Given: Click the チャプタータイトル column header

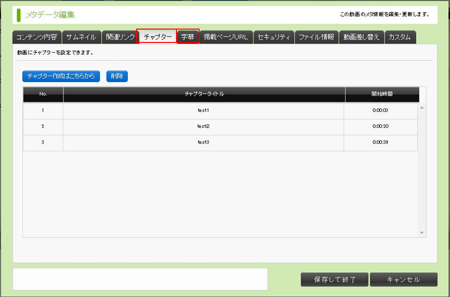Looking at the screenshot, I should pyautogui.click(x=204, y=94).
